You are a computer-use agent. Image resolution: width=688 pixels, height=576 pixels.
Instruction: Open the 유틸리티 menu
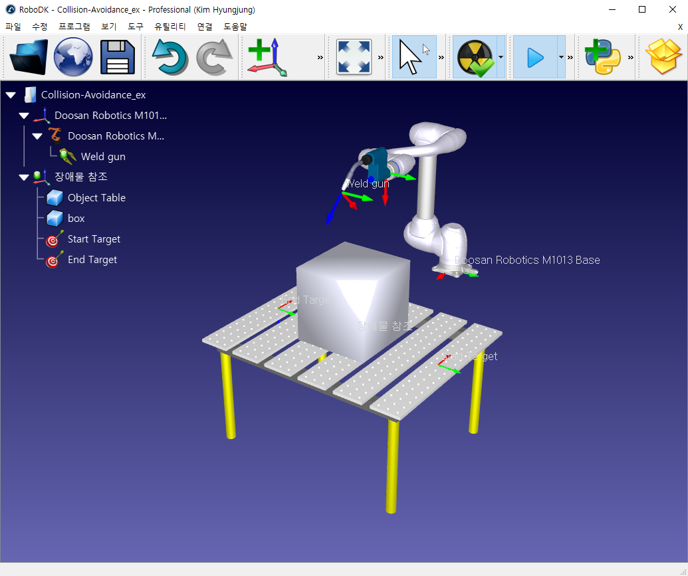[x=170, y=27]
